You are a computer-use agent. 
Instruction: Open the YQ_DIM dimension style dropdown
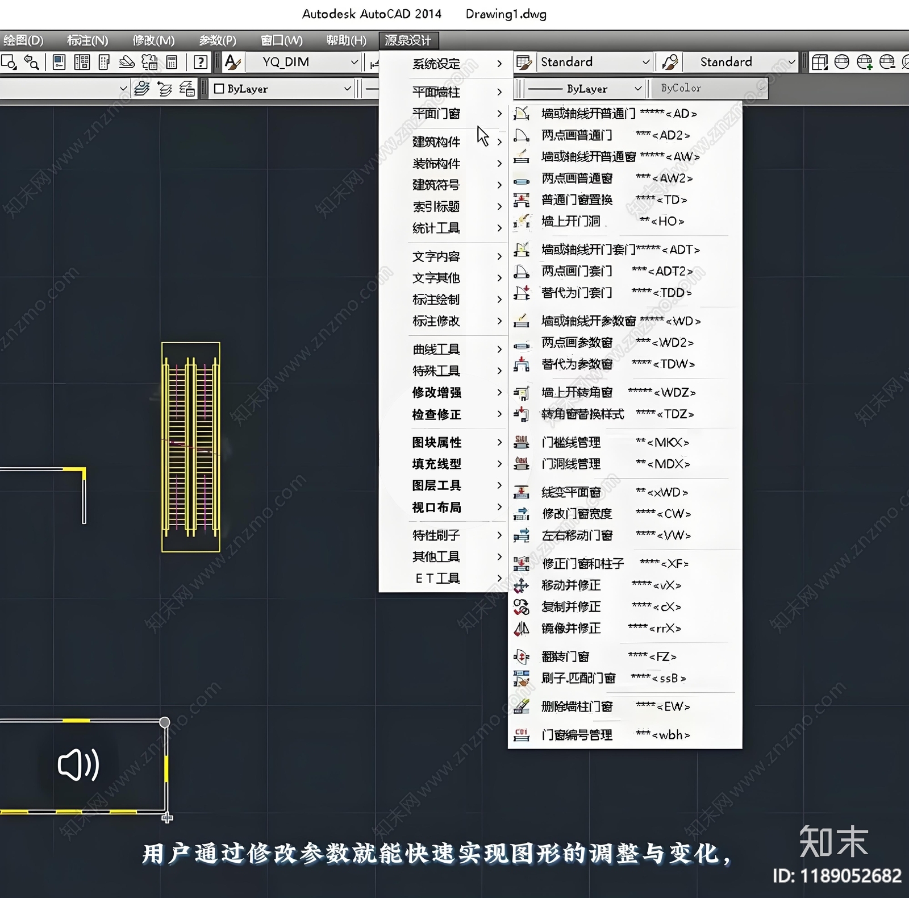[x=304, y=62]
